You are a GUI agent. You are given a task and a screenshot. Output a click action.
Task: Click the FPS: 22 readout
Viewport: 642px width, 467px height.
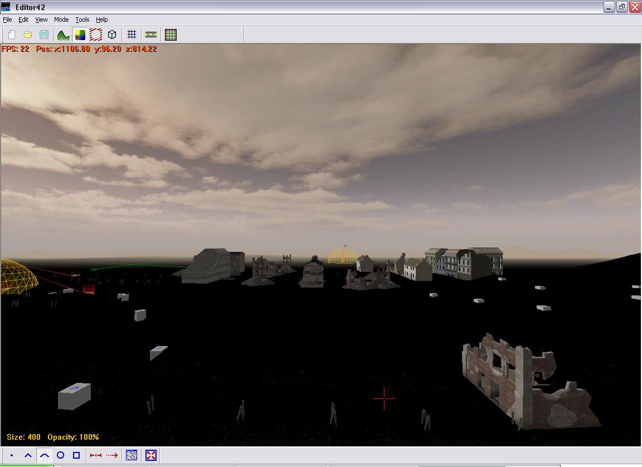[16, 48]
